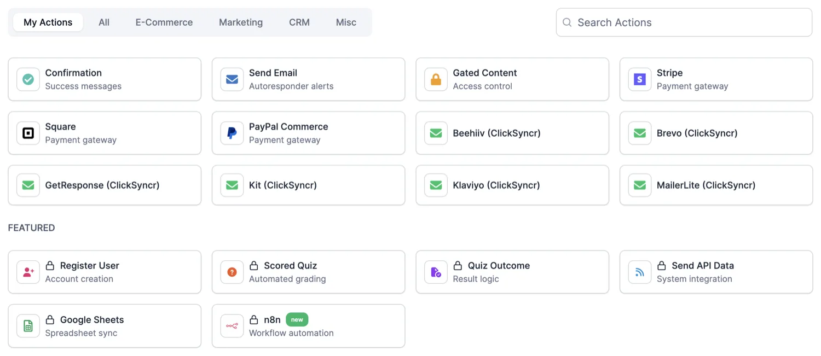Click the Result logic subtitle
The height and width of the screenshot is (356, 821).
click(476, 279)
